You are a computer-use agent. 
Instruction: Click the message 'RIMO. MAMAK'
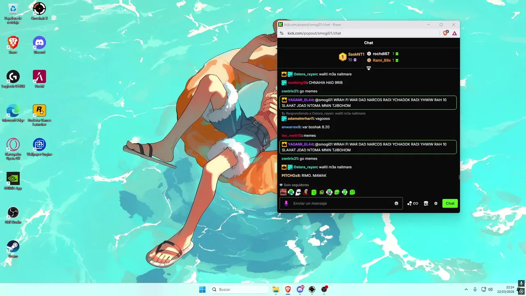tap(314, 176)
